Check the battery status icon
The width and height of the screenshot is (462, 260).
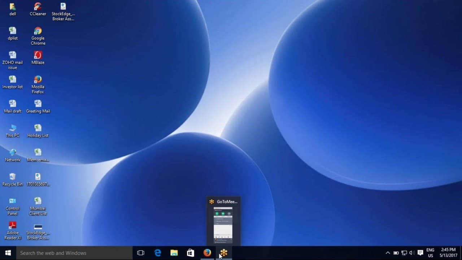[396, 253]
